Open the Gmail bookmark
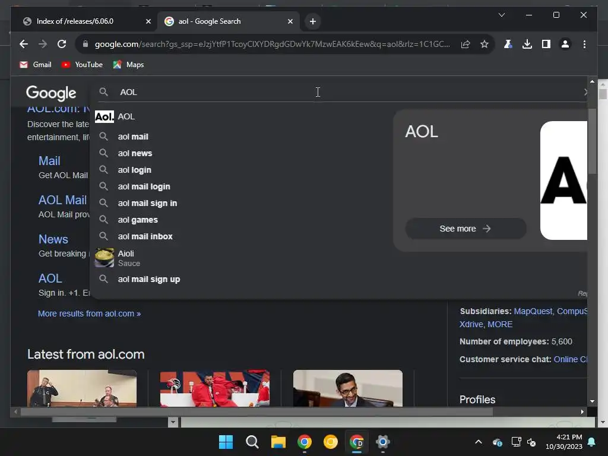The image size is (608, 456). tap(35, 65)
